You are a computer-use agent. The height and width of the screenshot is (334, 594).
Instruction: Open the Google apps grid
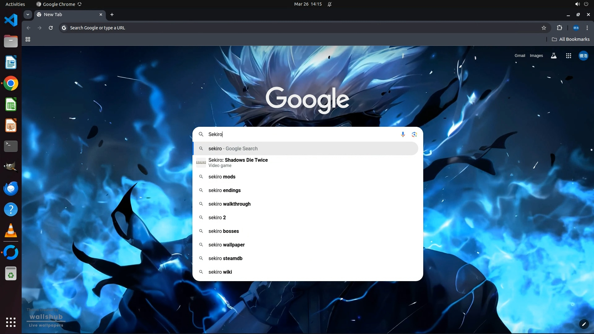568,56
